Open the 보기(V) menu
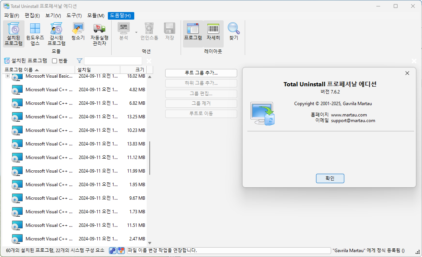Viewport: 422px width, 257px height. click(53, 15)
